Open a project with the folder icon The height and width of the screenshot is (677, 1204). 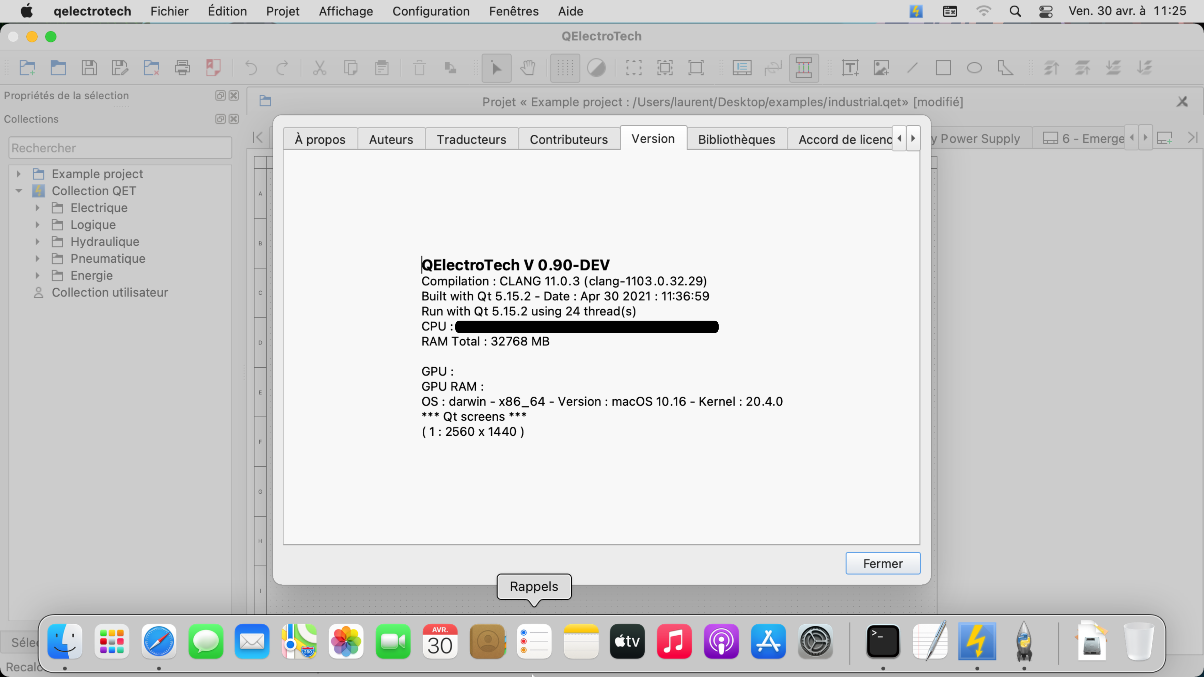[x=58, y=68]
